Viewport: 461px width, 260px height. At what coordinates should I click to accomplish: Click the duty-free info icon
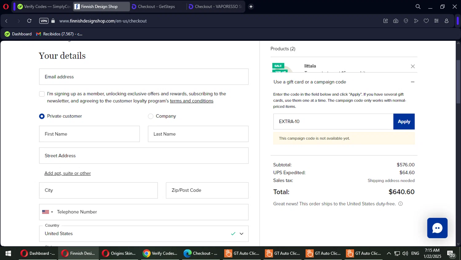click(400, 204)
